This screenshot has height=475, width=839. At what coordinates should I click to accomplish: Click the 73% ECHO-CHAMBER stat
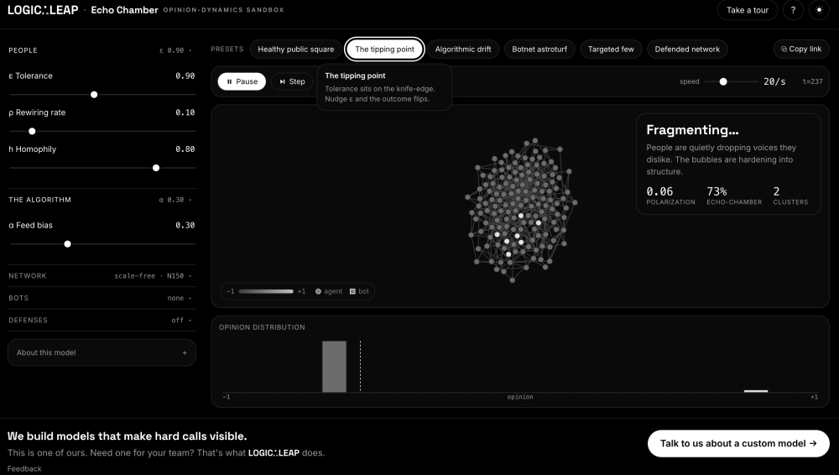point(734,196)
